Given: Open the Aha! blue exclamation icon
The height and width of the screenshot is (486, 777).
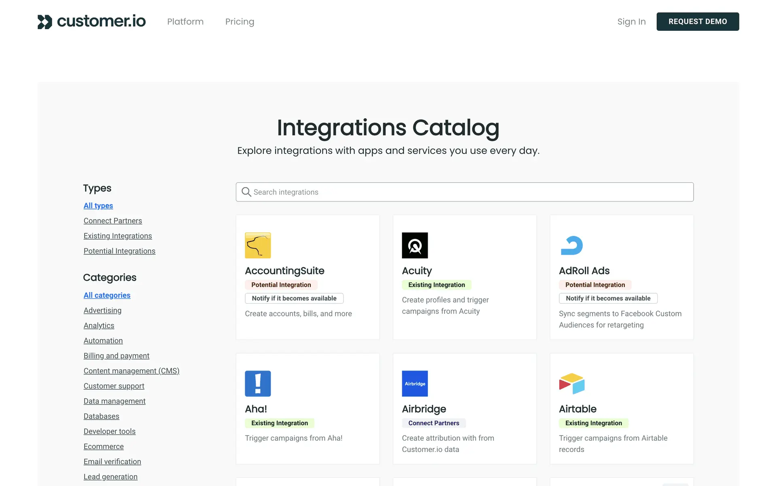Looking at the screenshot, I should click(x=258, y=384).
